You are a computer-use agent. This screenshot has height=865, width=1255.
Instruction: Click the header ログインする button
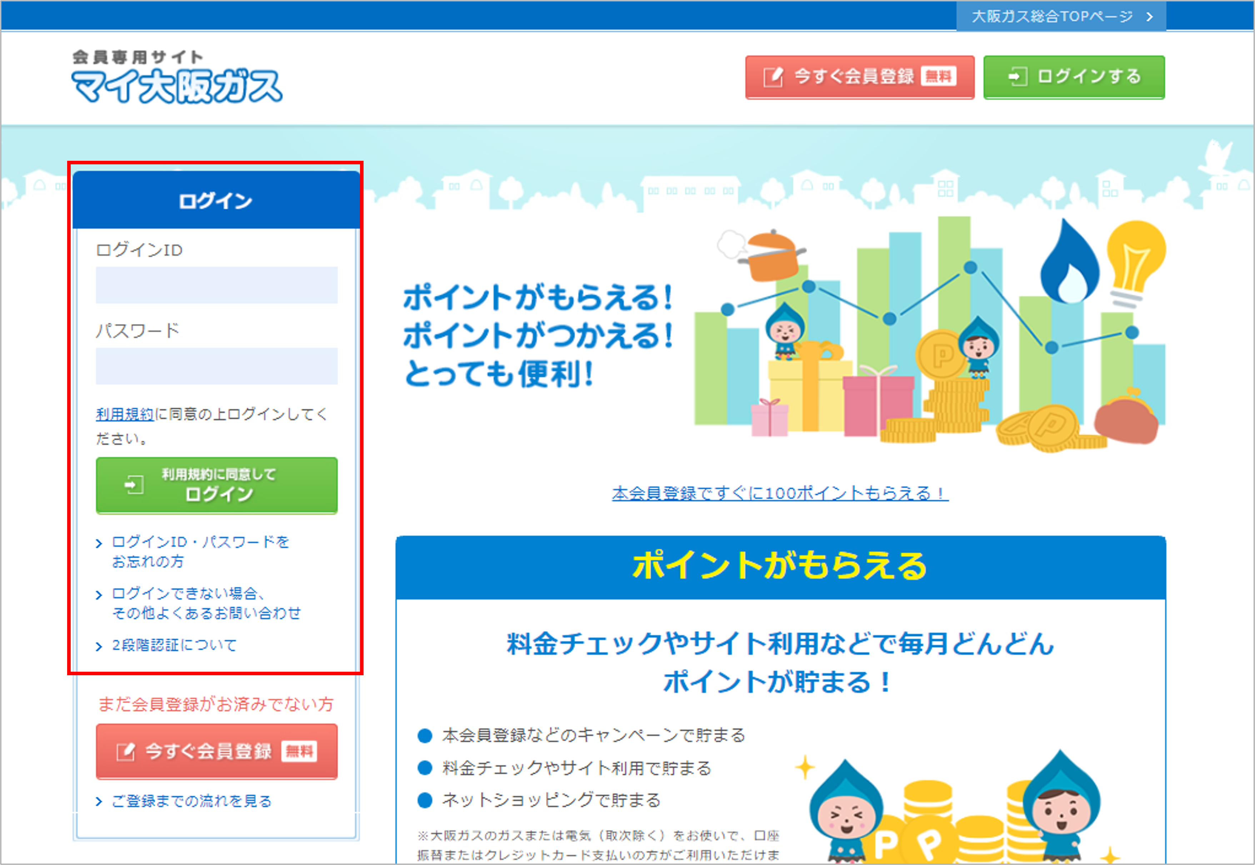pos(1074,77)
